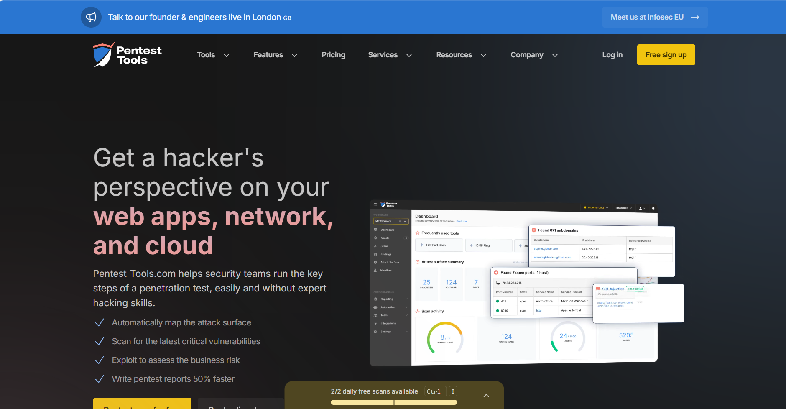Click the dashboard preview screenshot
Image resolution: width=786 pixels, height=409 pixels.
pyautogui.click(x=527, y=283)
